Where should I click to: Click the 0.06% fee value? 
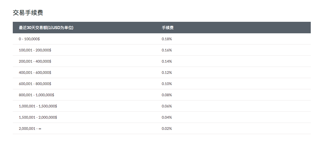167,106
